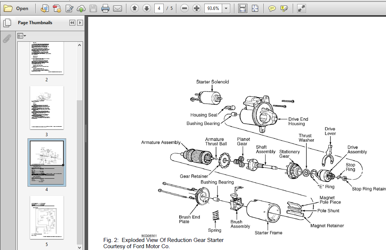Select the page 2 thumbnail
Screen dimensions: 386x250
click(x=47, y=58)
